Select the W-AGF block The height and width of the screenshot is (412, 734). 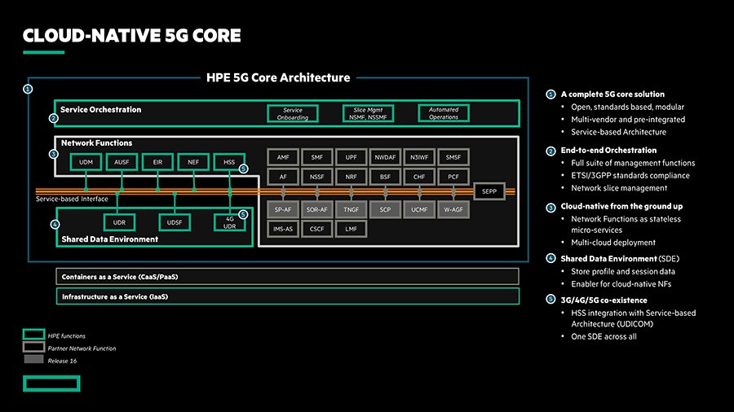tap(453, 209)
